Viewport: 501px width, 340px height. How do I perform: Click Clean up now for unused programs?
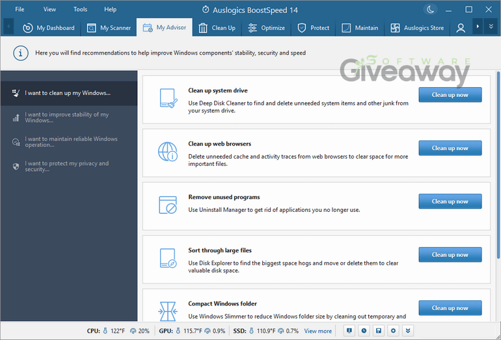[x=450, y=202]
